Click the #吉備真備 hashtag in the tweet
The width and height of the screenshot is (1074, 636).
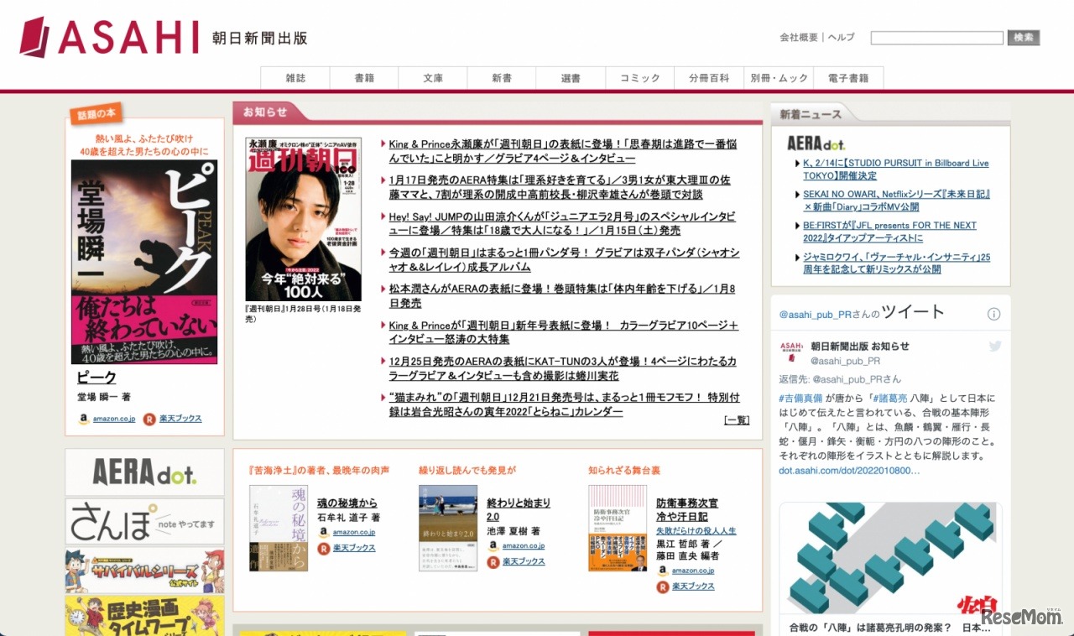pos(800,398)
